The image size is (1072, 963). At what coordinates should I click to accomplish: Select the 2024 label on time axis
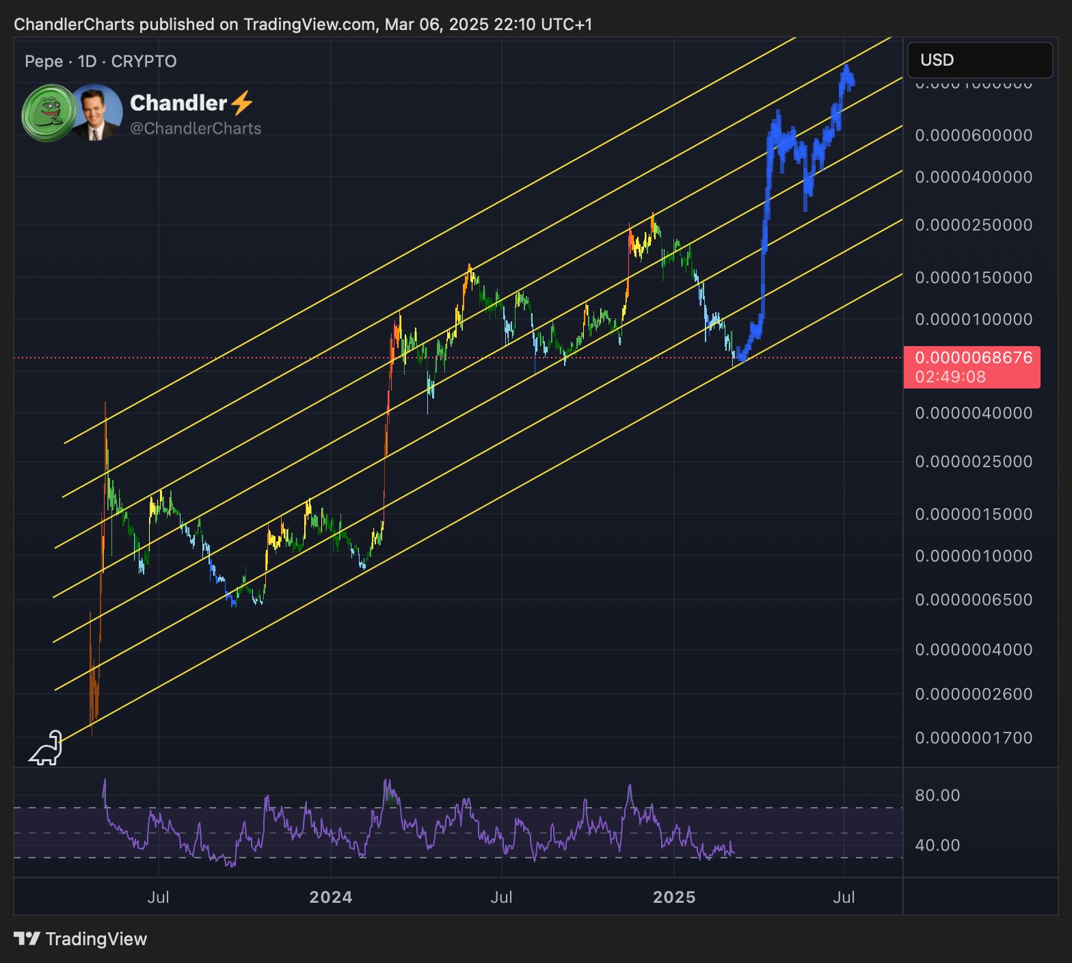331,897
